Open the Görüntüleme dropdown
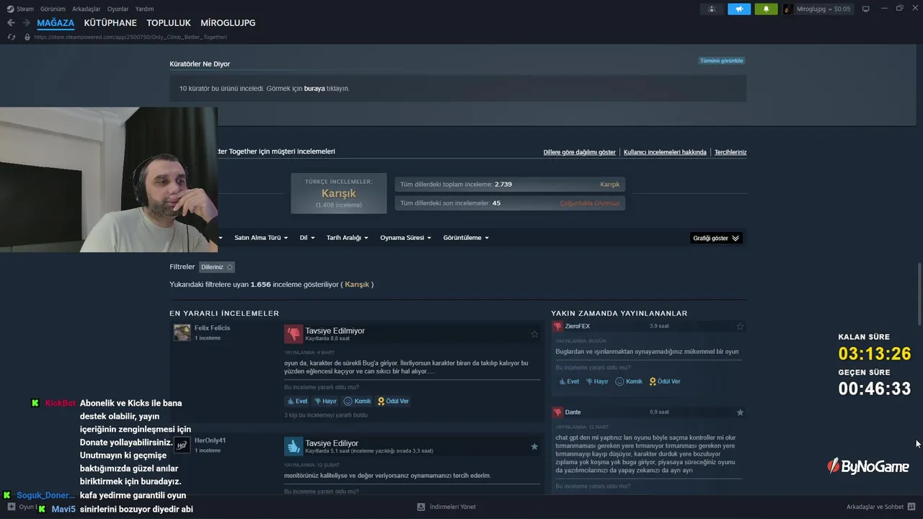 click(466, 238)
